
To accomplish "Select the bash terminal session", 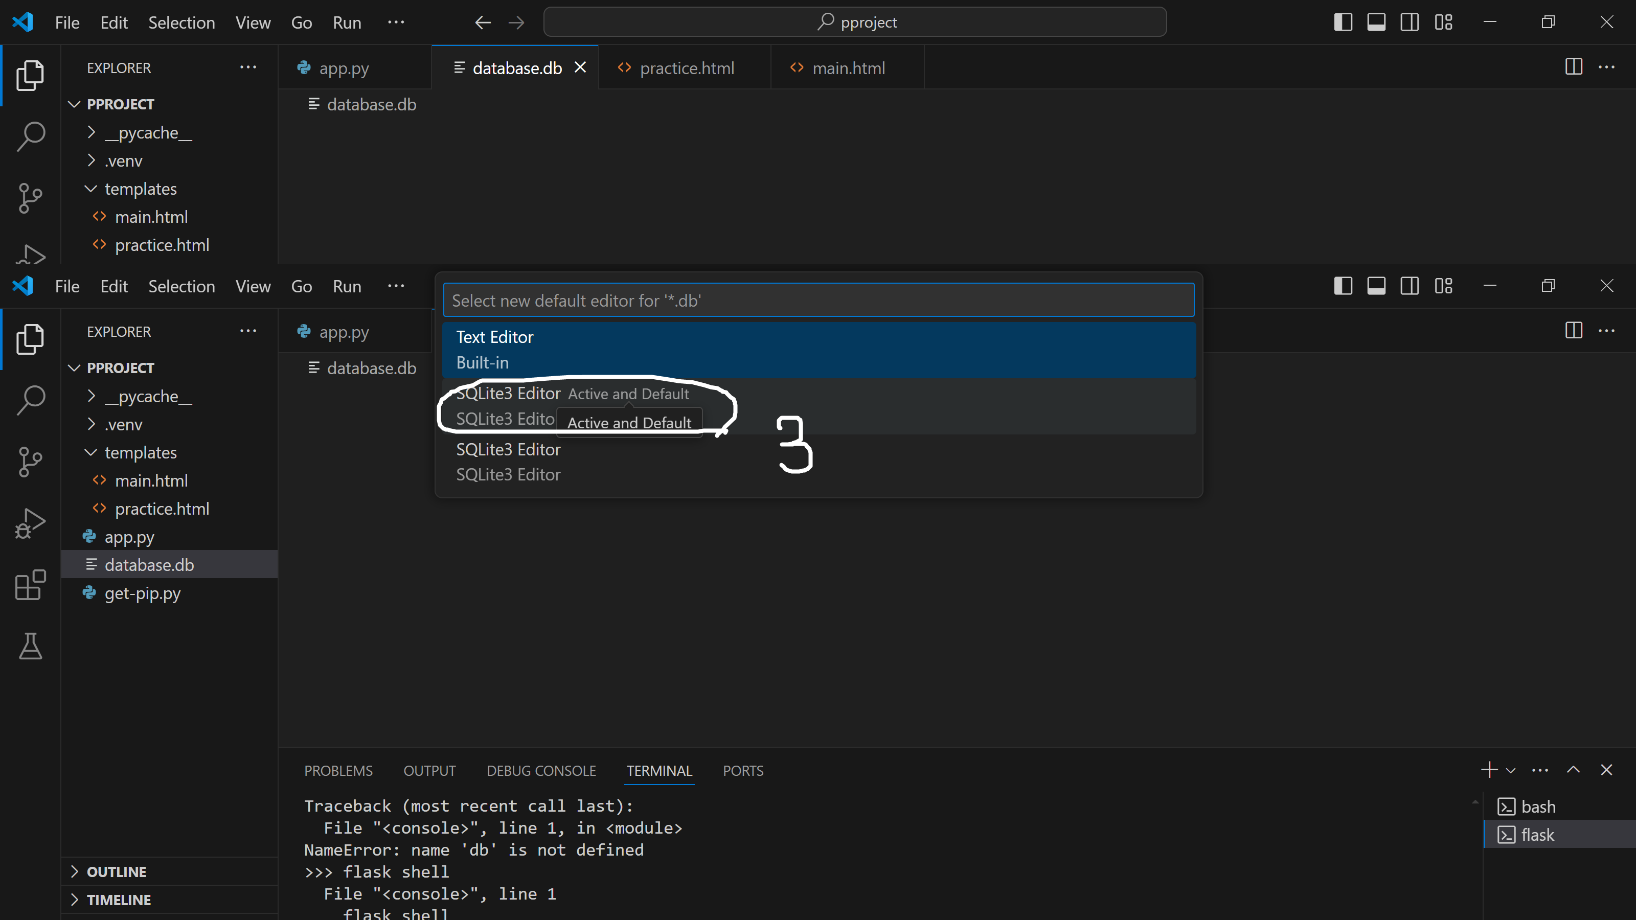I will [x=1559, y=807].
